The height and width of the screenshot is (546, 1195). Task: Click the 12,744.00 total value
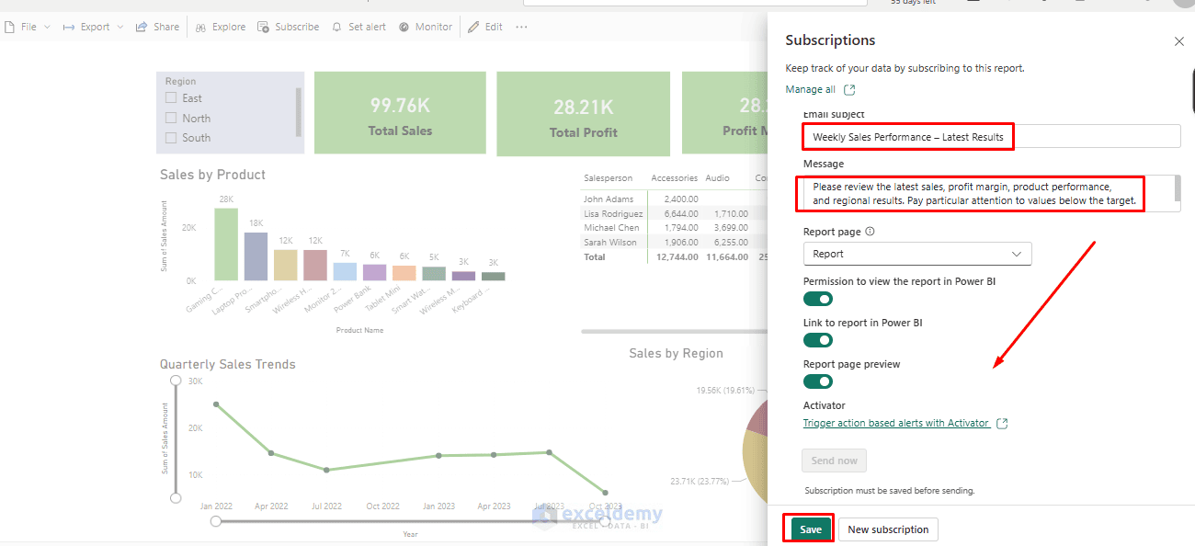click(x=677, y=256)
